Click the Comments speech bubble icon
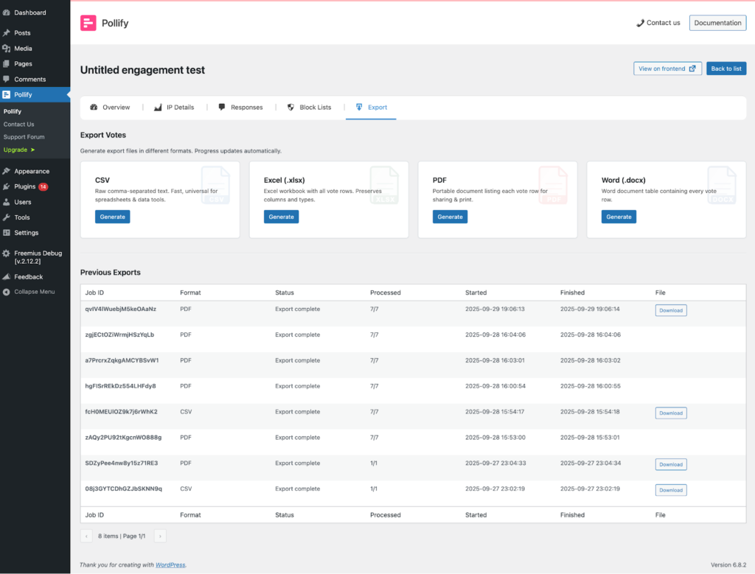755x574 pixels. tap(7, 80)
